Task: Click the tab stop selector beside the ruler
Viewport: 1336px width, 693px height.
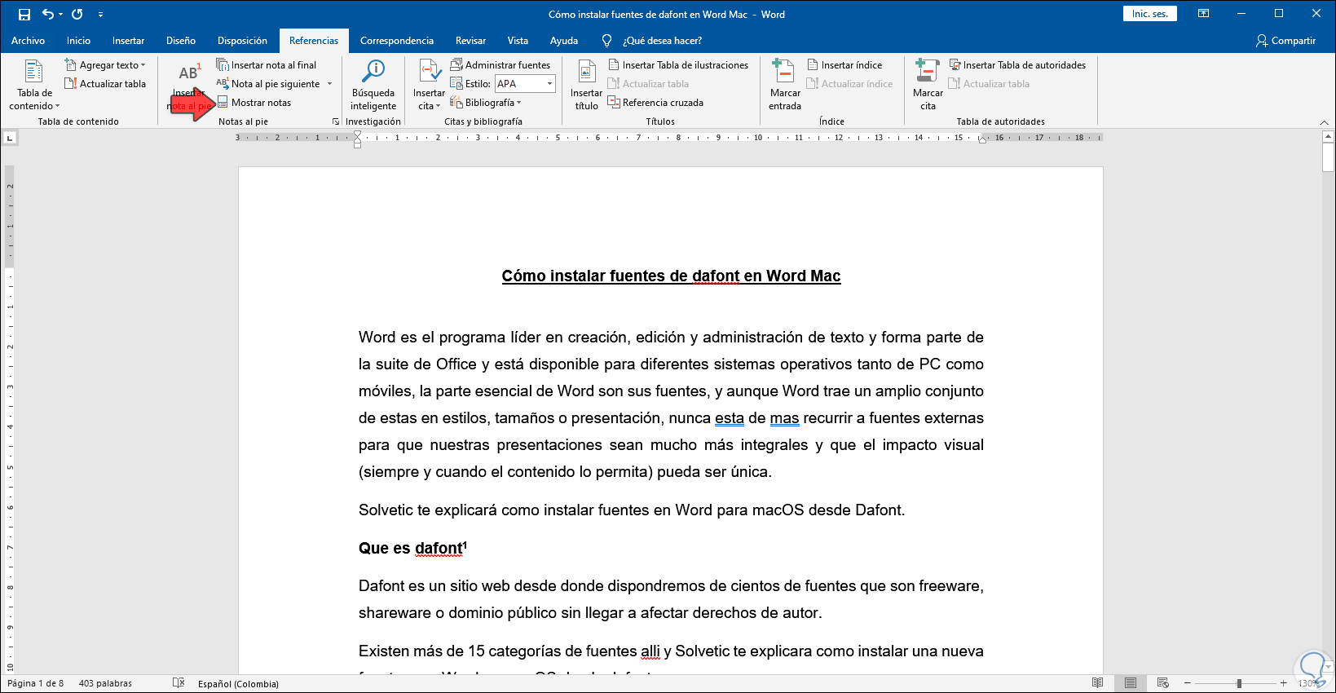Action: (10, 138)
